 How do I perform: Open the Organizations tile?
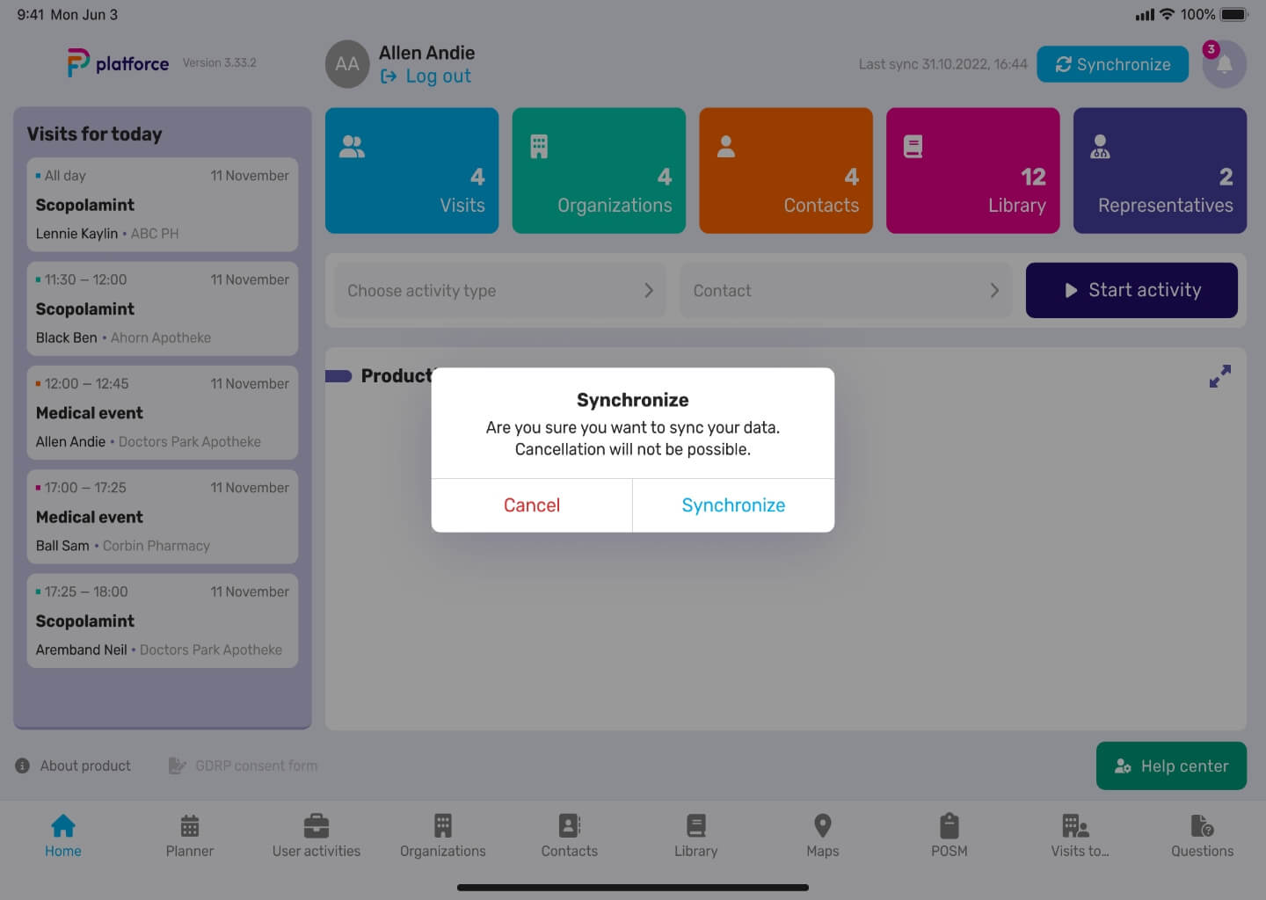599,171
